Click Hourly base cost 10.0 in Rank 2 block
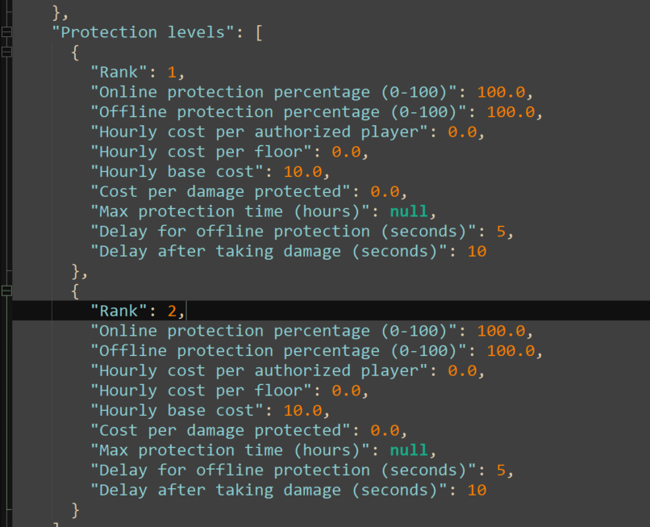 pyautogui.click(x=302, y=411)
